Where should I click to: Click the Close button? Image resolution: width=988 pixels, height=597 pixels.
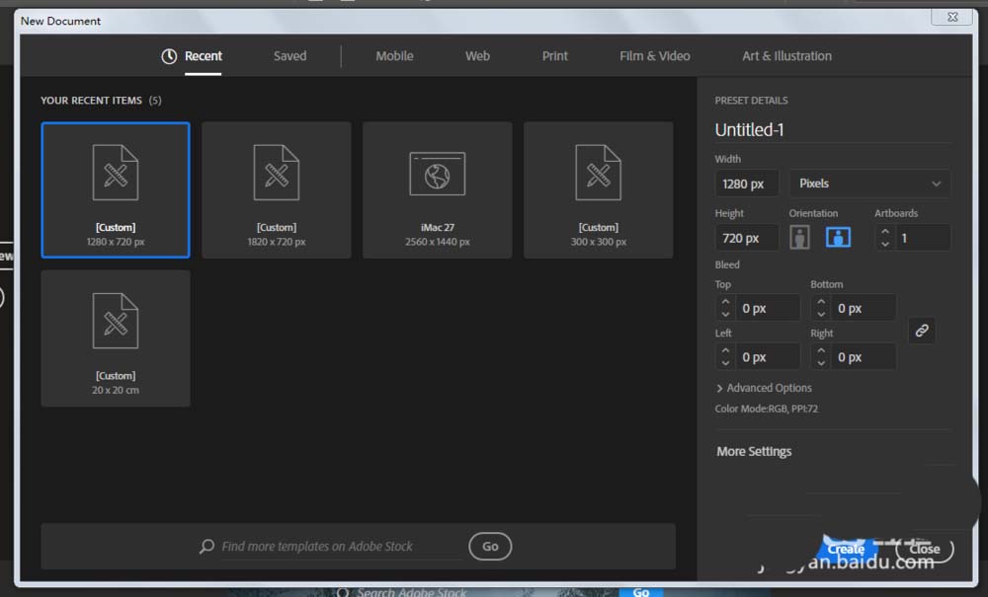(x=925, y=549)
